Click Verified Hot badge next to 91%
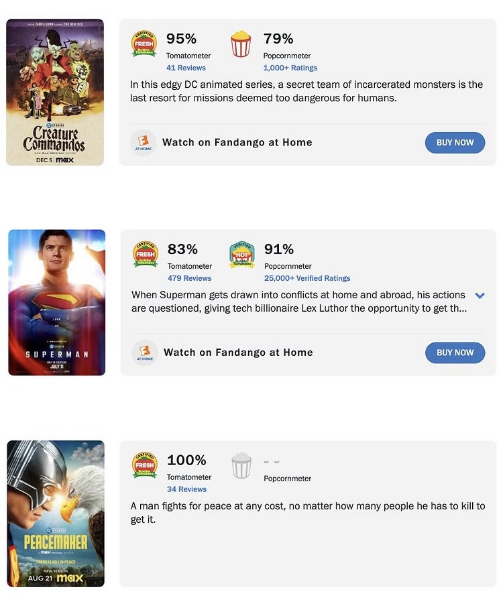The height and width of the screenshot is (616, 503). click(242, 255)
